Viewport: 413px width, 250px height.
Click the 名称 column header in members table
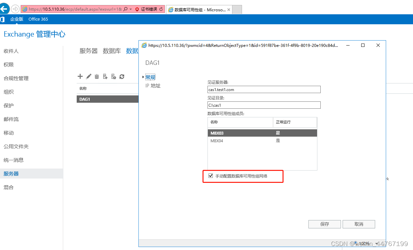coord(240,122)
